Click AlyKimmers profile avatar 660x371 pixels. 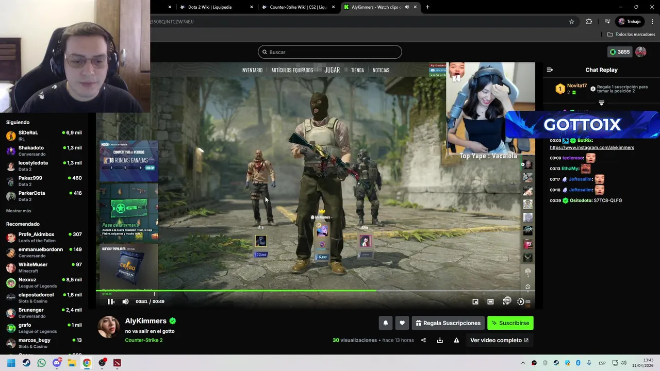click(109, 327)
